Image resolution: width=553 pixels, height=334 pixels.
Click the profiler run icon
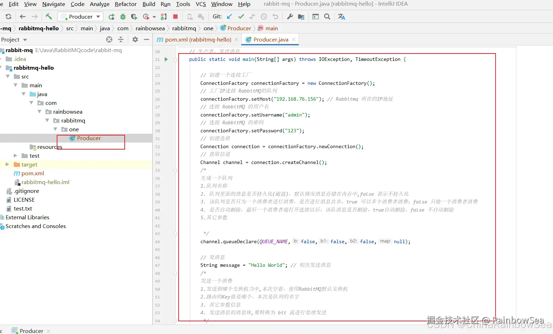pyautogui.click(x=146, y=17)
